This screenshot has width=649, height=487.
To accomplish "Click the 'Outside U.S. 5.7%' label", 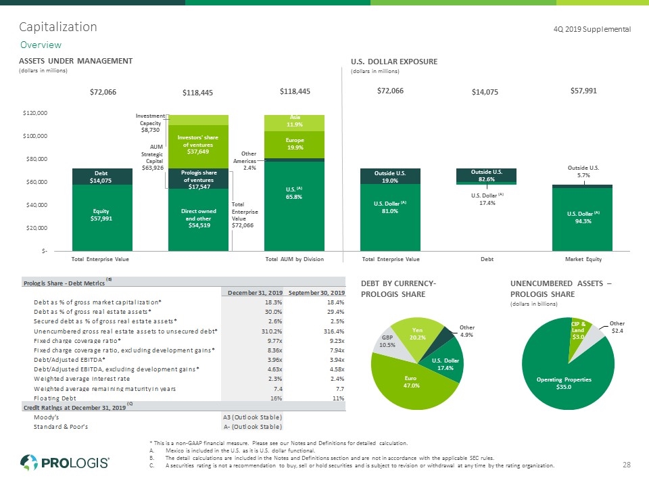I will (x=583, y=171).
